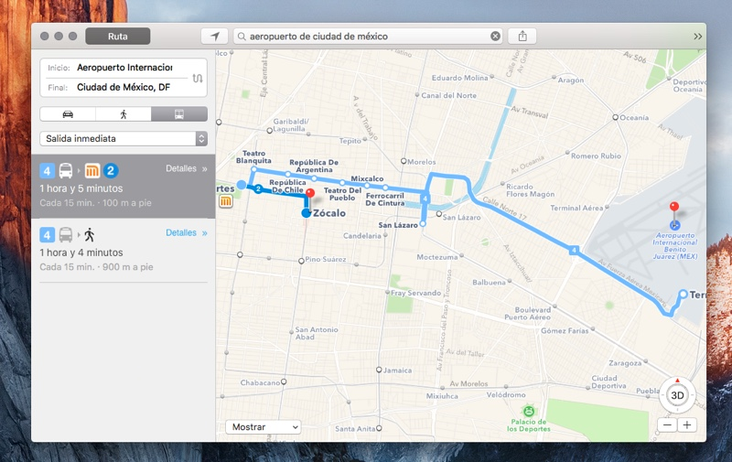
Task: Swap the start and end locations icon
Action: pyautogui.click(x=198, y=78)
